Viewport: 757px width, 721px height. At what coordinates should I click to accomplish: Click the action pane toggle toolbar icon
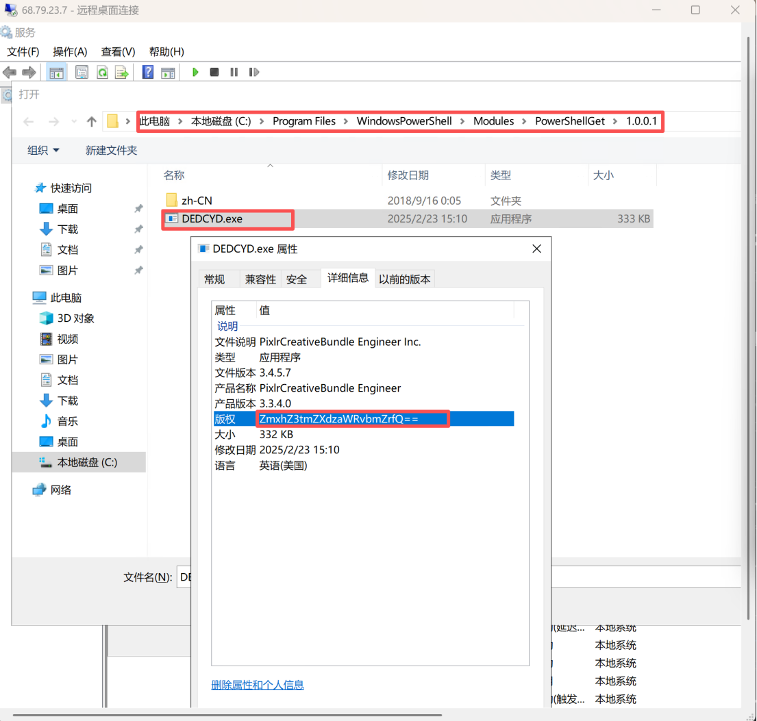click(x=168, y=73)
